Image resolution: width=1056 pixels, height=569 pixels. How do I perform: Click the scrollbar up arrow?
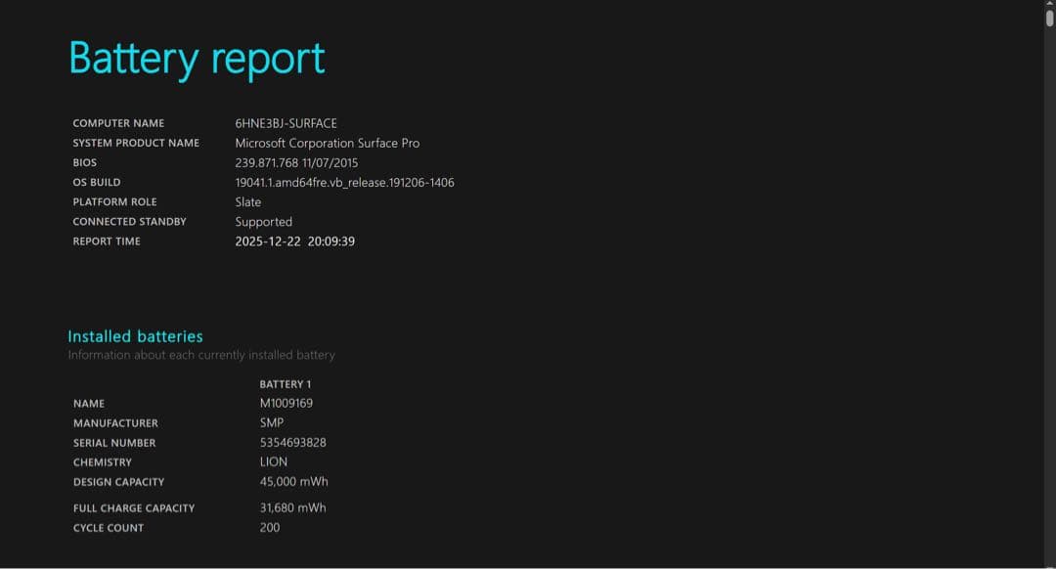(1048, 6)
